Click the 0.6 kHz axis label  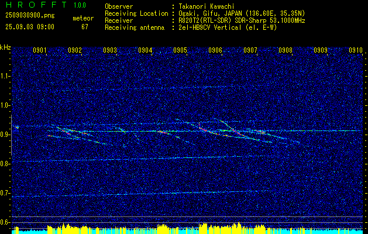[x=5, y=222]
